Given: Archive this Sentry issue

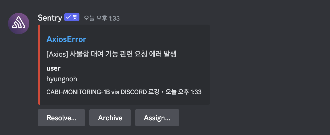Looking at the screenshot, I should coord(110,118).
